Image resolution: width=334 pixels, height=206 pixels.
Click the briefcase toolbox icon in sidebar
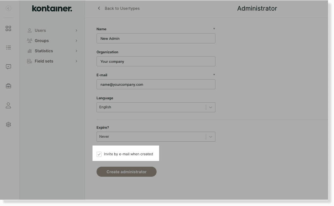tap(9, 86)
